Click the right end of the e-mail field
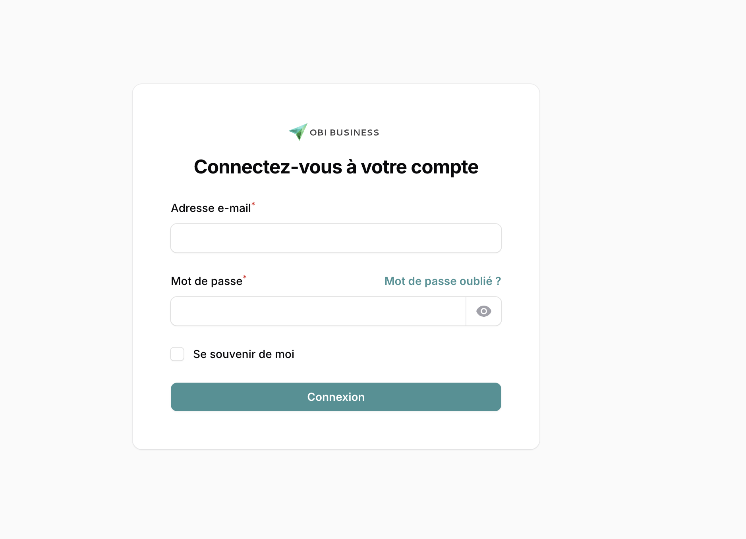 pyautogui.click(x=489, y=238)
